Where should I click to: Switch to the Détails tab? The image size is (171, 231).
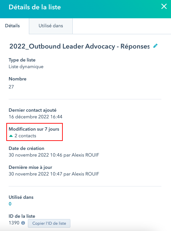click(12, 26)
